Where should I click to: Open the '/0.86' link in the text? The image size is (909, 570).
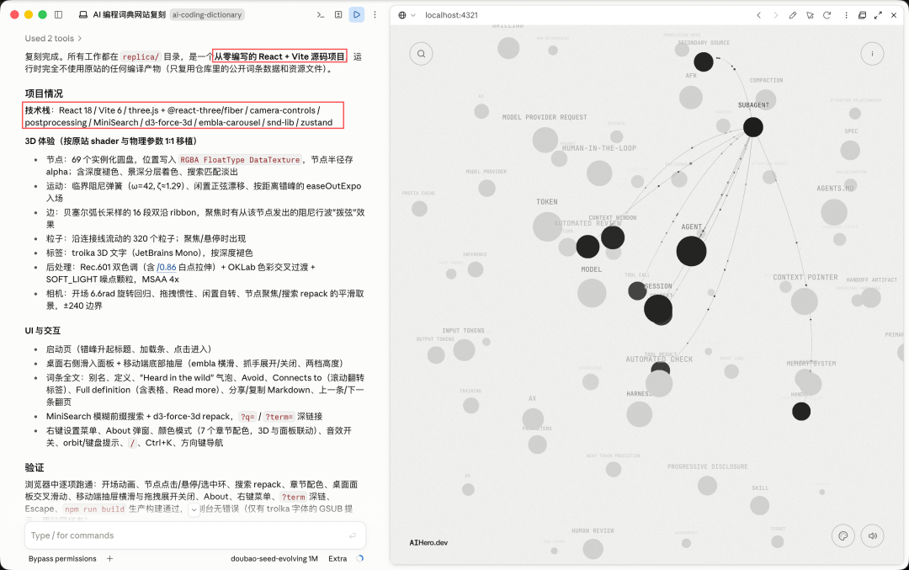167,267
